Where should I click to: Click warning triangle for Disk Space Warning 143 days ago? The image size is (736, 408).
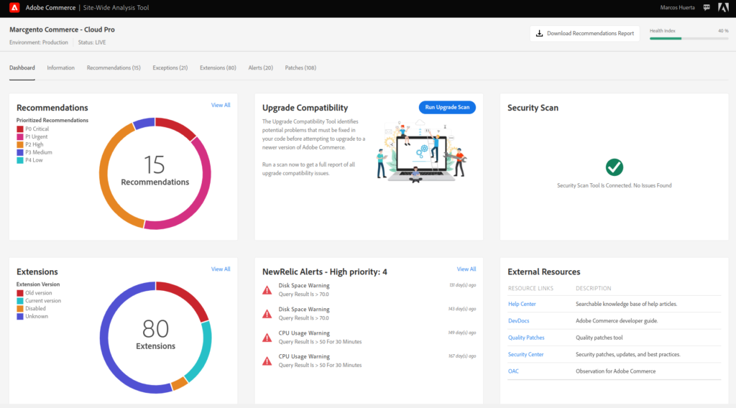267,314
